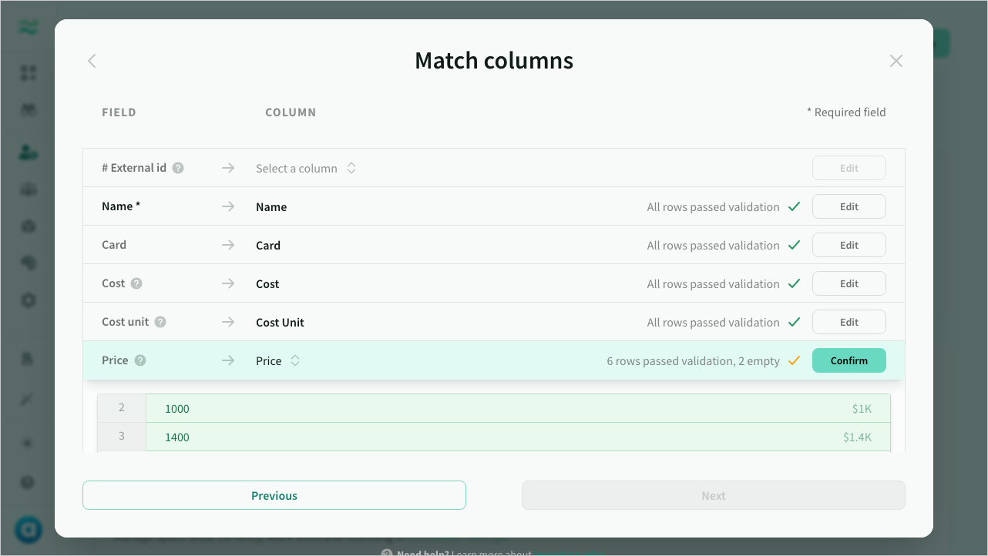988x556 pixels.
Task: Confirm the Price column mapping
Action: (849, 360)
